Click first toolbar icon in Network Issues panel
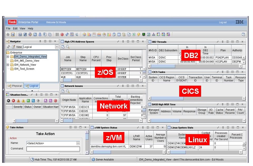253x166 pixels. coord(63,91)
